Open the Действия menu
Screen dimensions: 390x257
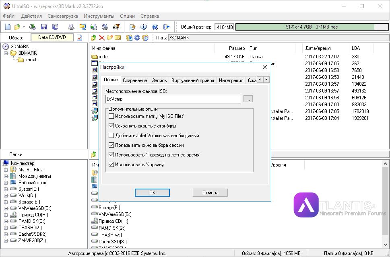click(x=31, y=16)
